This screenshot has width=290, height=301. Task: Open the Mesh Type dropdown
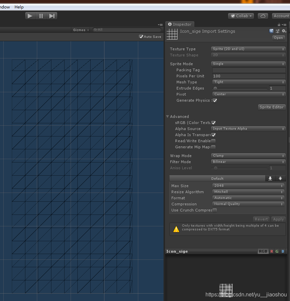pos(249,82)
